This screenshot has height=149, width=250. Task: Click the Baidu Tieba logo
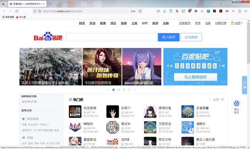pyautogui.click(x=48, y=36)
